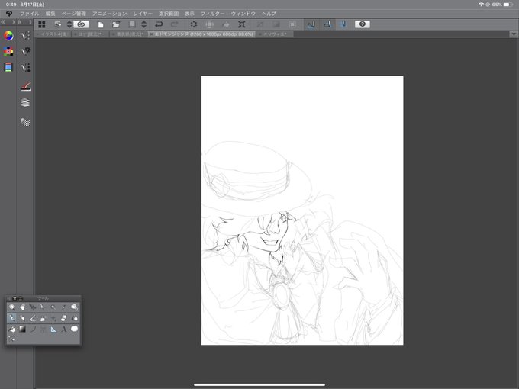
Task: Select the Gradient tool
Action: [22, 330]
